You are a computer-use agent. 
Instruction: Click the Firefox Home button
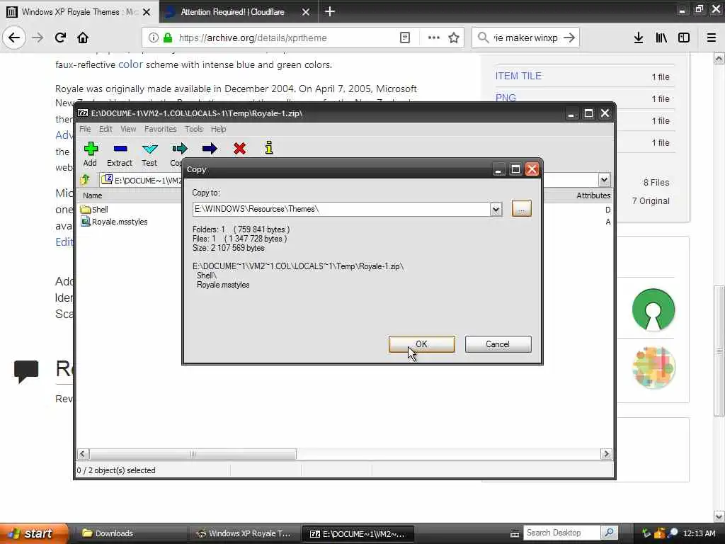point(83,38)
